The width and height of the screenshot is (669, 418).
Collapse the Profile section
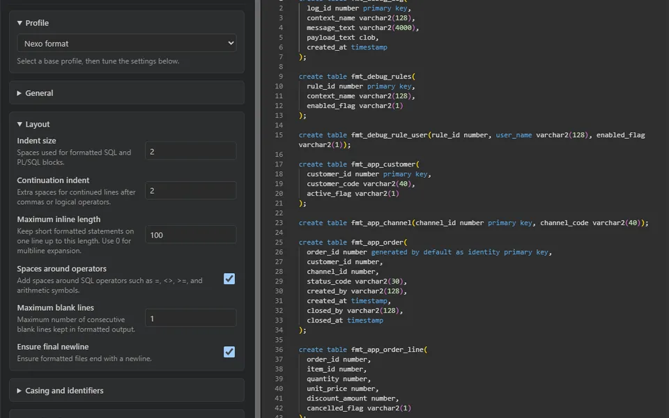coord(33,23)
